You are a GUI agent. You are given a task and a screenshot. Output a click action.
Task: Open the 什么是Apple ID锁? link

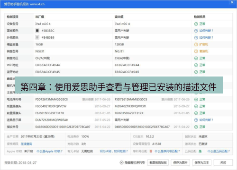tap(49, 151)
